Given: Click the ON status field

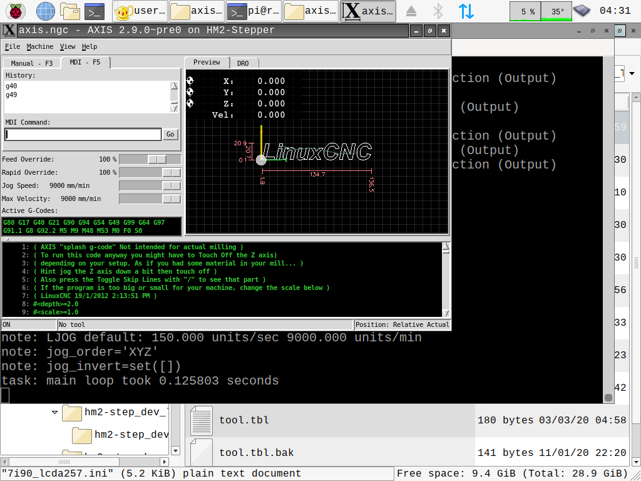Looking at the screenshot, I should tap(29, 325).
